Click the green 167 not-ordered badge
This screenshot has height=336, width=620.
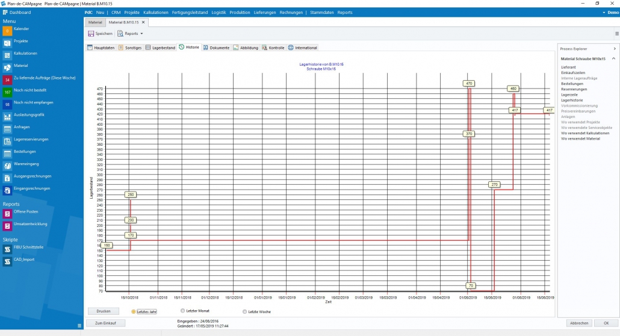(x=7, y=92)
